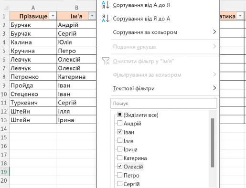Click cell with Бурчак in row 2

tap(33, 25)
